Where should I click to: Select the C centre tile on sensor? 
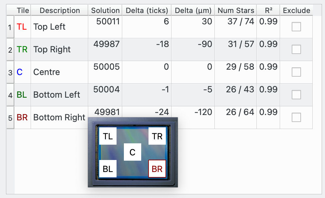tap(133, 152)
